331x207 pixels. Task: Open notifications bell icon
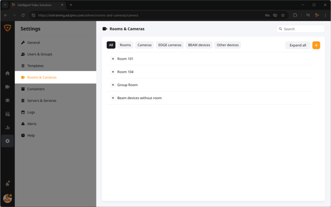point(7,184)
